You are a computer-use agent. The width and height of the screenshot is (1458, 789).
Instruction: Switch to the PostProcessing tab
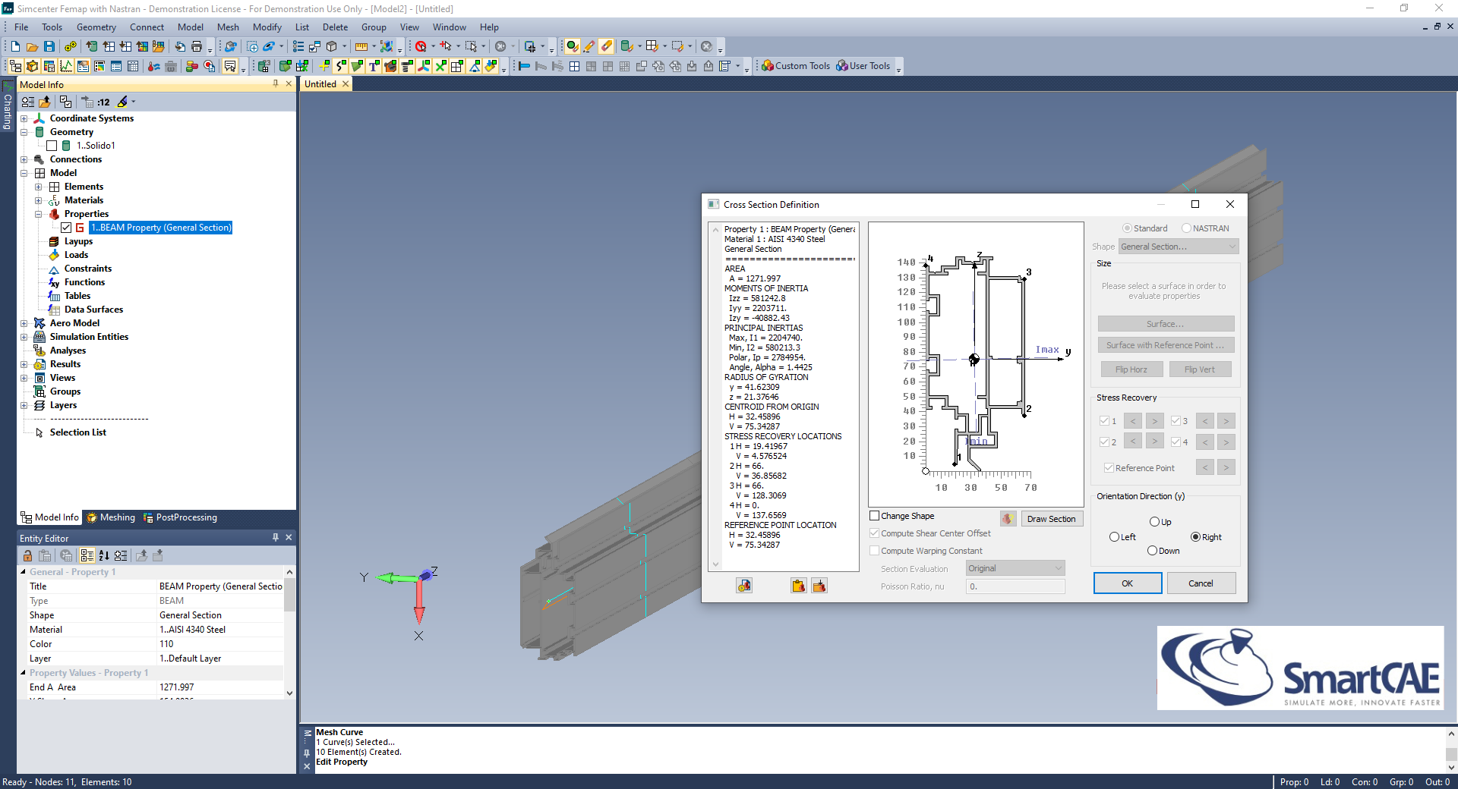coord(180,517)
